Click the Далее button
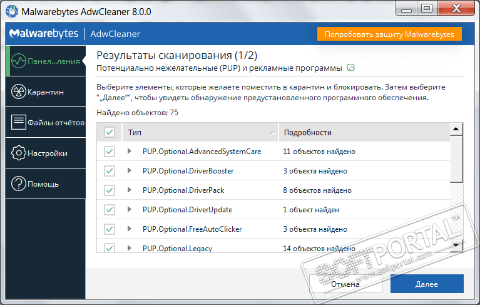The width and height of the screenshot is (480, 305). [x=427, y=284]
